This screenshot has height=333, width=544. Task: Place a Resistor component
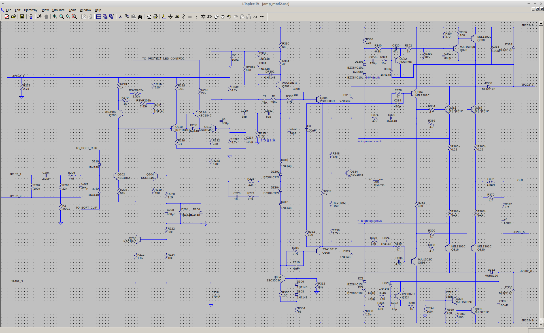(x=184, y=17)
